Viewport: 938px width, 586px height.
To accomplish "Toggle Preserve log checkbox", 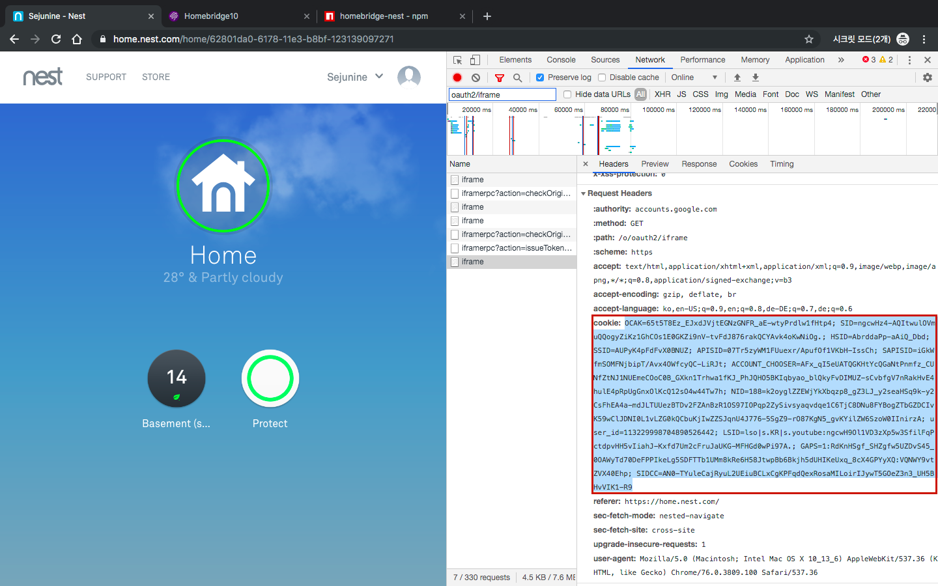I will click(540, 77).
